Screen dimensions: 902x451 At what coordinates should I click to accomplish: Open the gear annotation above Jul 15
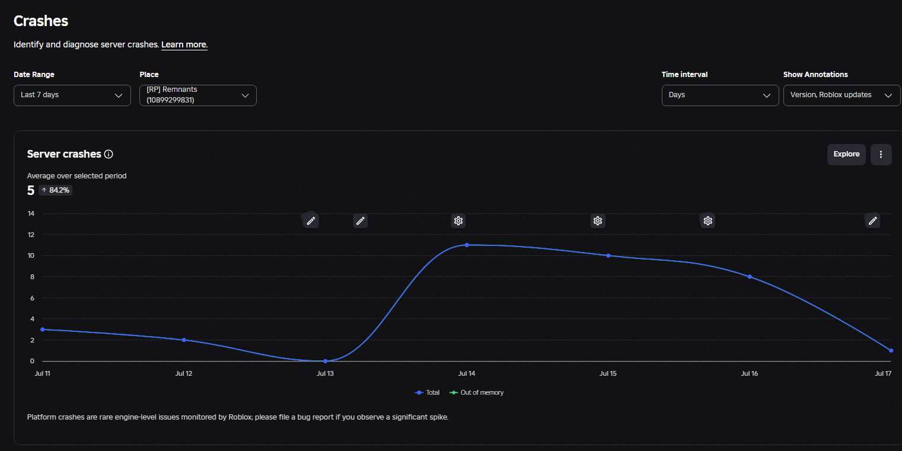tap(598, 220)
